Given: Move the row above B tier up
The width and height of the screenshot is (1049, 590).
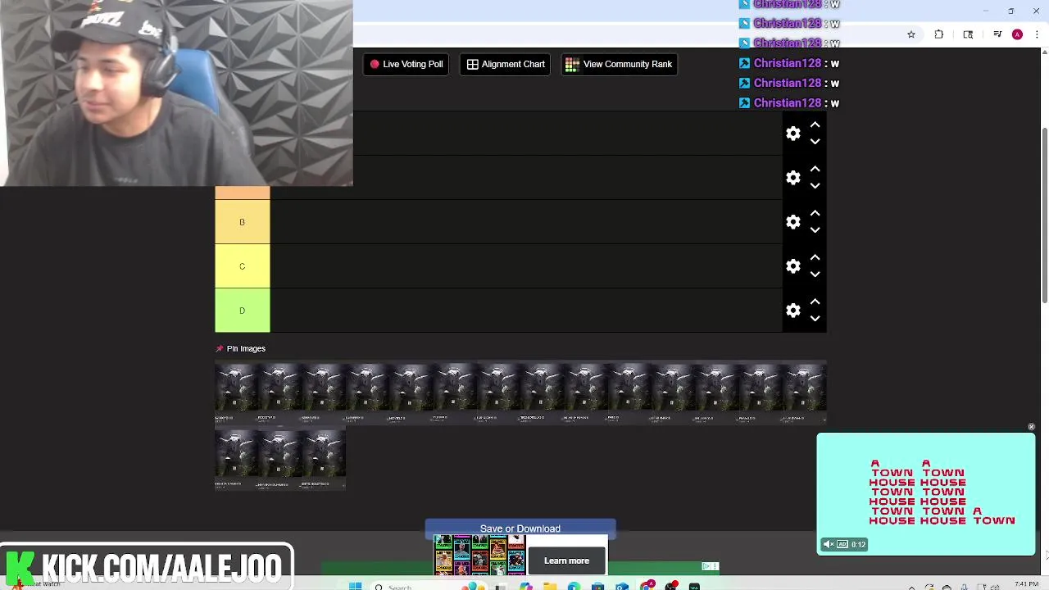Looking at the screenshot, I should point(815,169).
